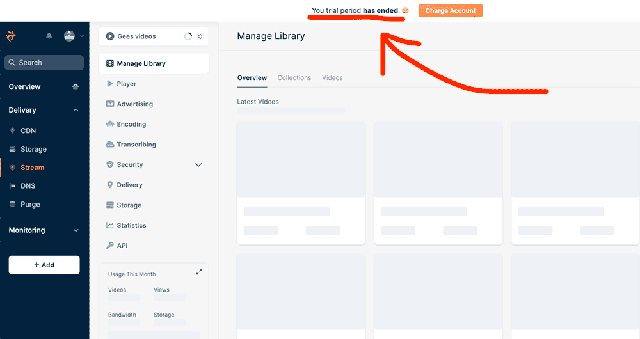Click the Transcribing cloud icon

(x=110, y=145)
